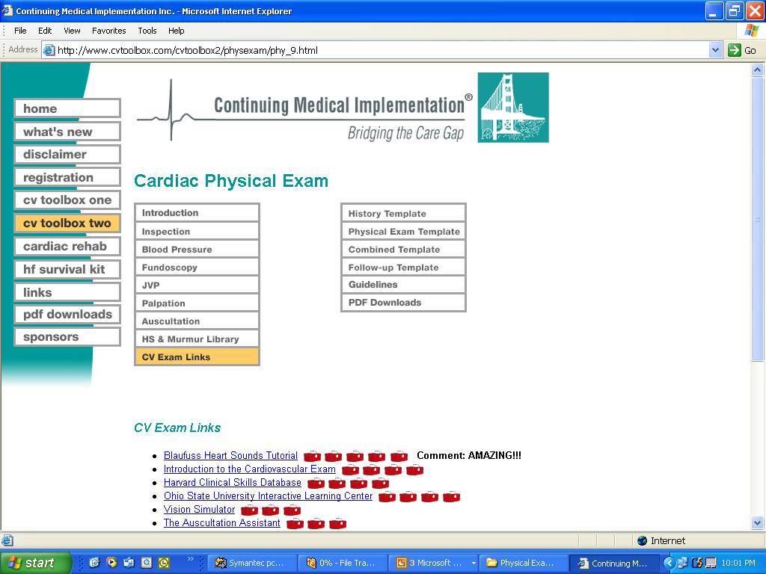The width and height of the screenshot is (766, 574).
Task: Open the Physical Exam Template
Action: 403,232
